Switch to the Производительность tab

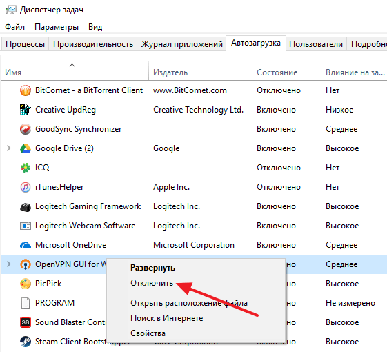tap(93, 44)
